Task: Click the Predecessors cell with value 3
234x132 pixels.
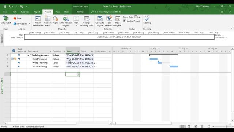Action: [102, 66]
